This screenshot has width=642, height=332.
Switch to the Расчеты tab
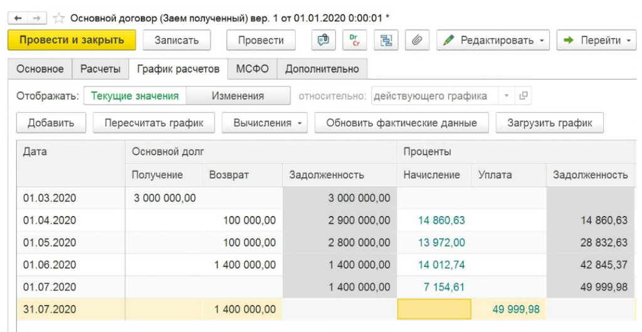100,69
